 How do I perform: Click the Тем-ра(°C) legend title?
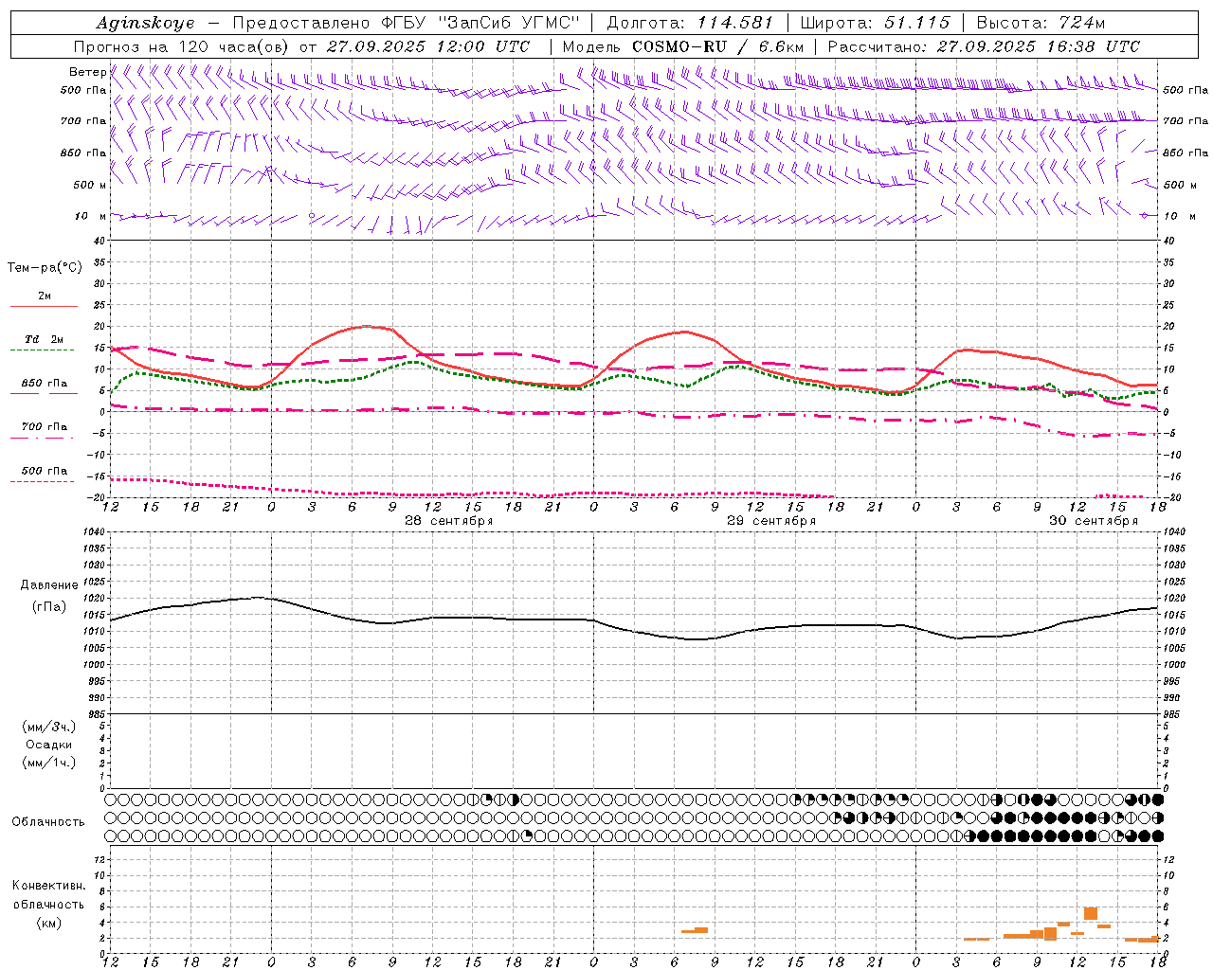tap(45, 268)
